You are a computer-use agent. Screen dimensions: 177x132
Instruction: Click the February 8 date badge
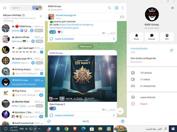(86, 46)
